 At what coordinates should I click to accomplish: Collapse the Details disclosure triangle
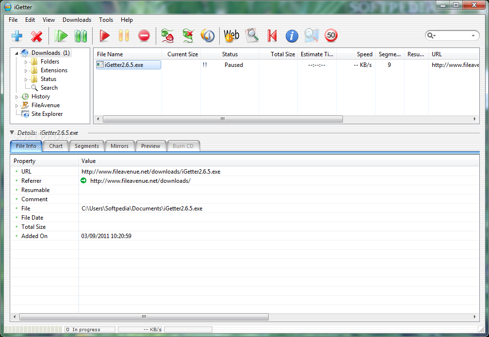[12, 132]
